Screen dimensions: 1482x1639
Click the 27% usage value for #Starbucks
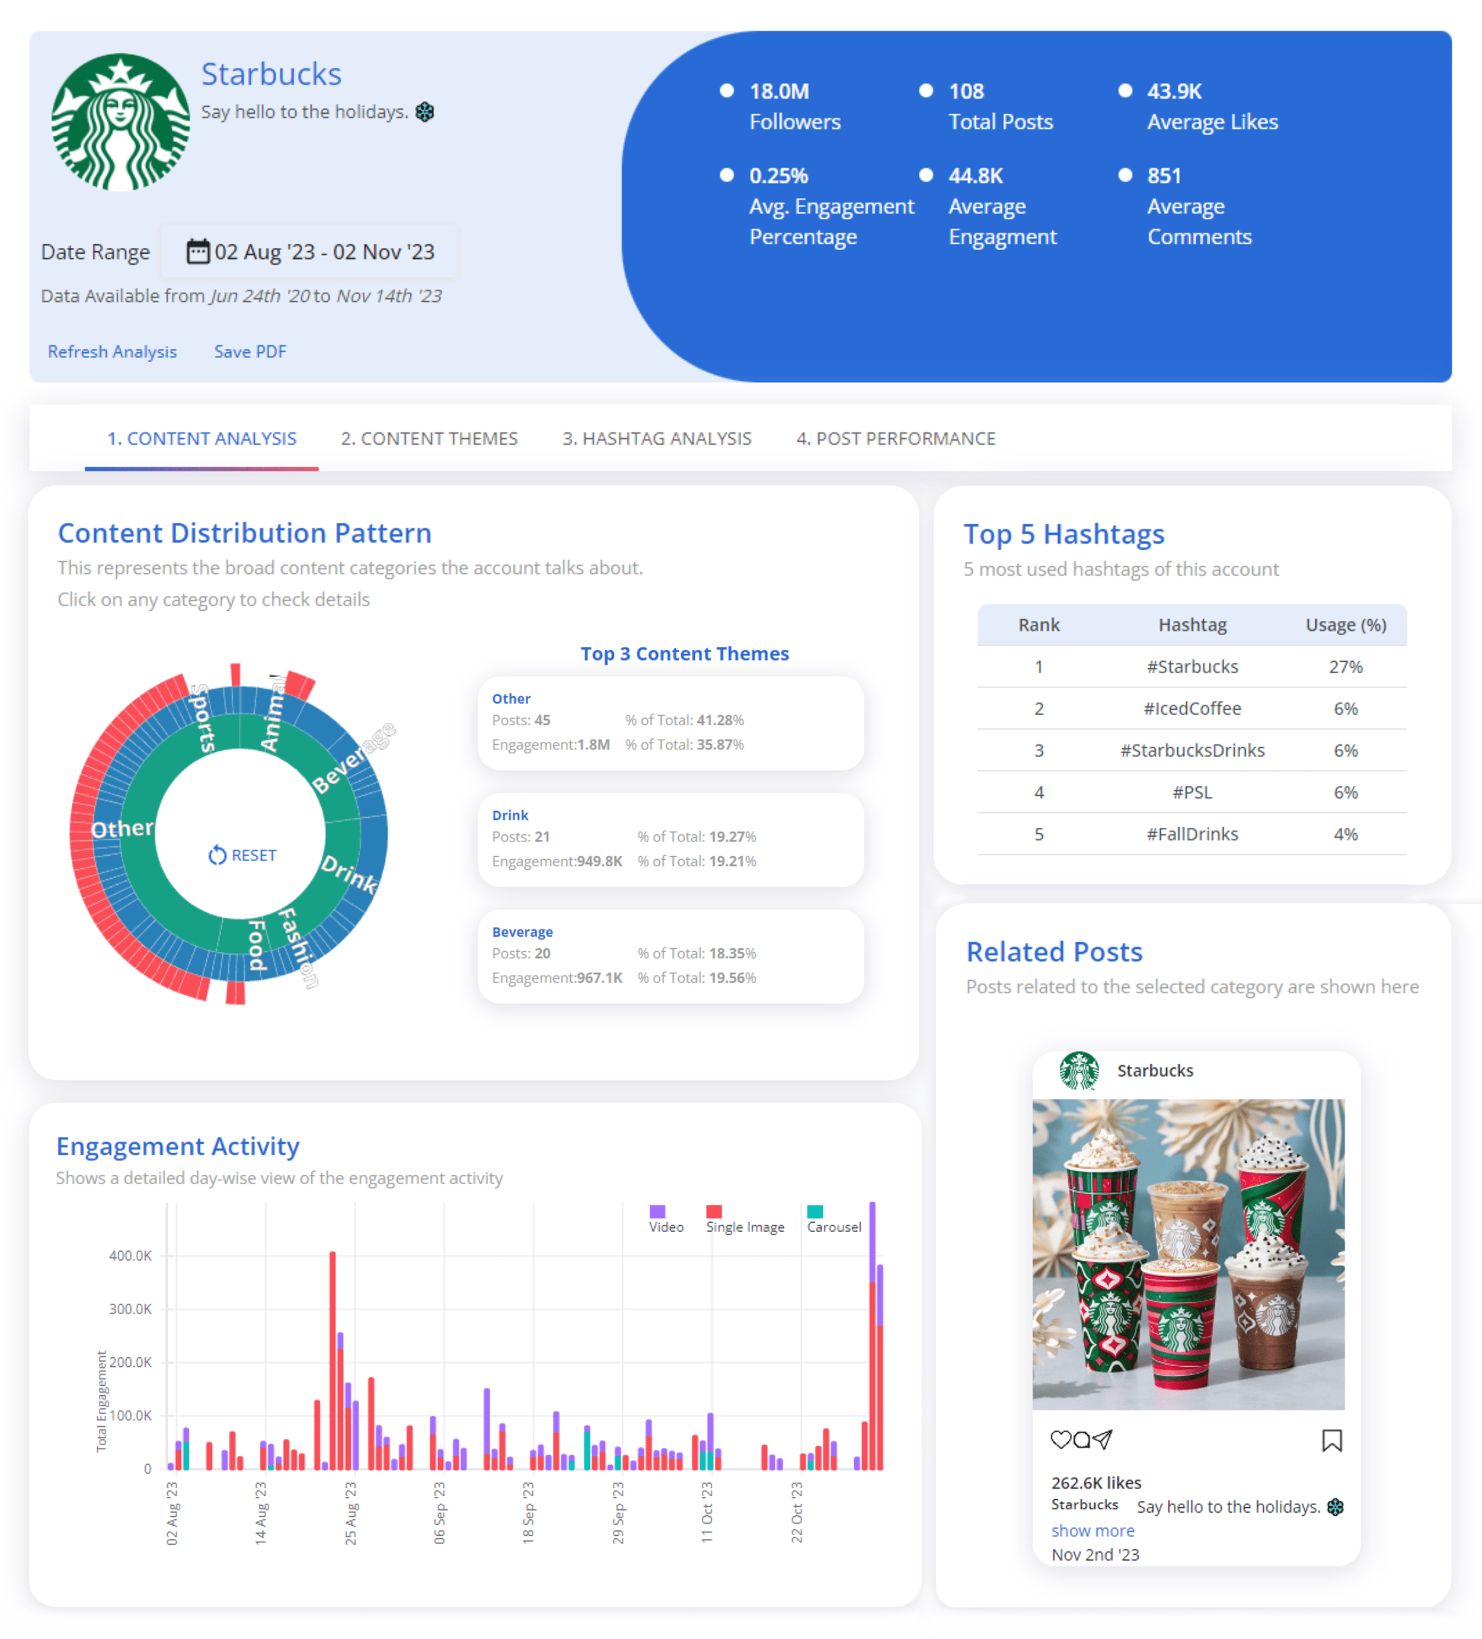1346,667
